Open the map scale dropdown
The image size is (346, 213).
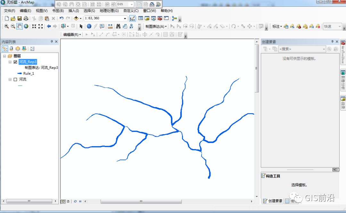click(125, 18)
